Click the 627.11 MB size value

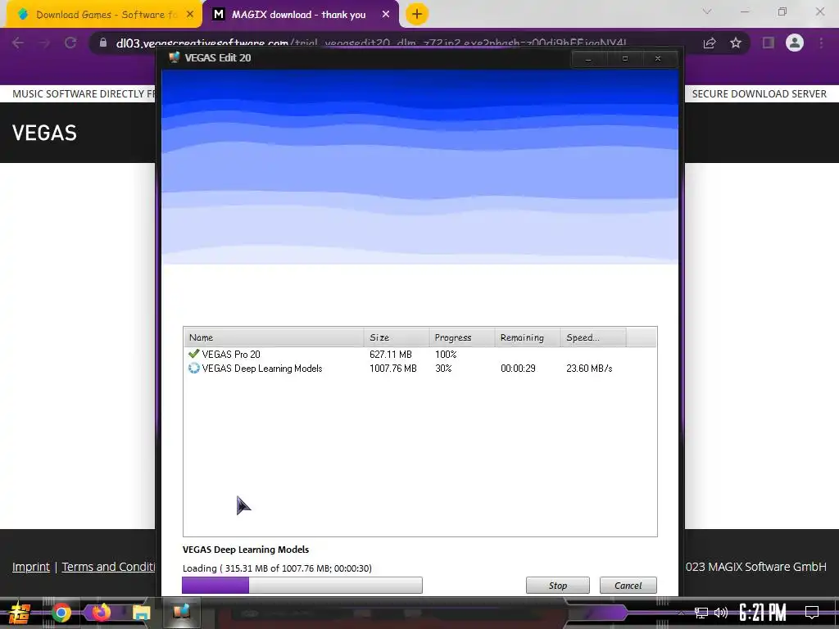[x=391, y=355]
